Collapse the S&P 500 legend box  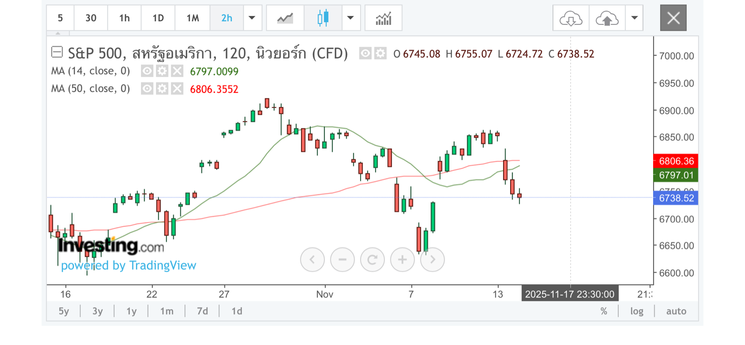coord(57,52)
